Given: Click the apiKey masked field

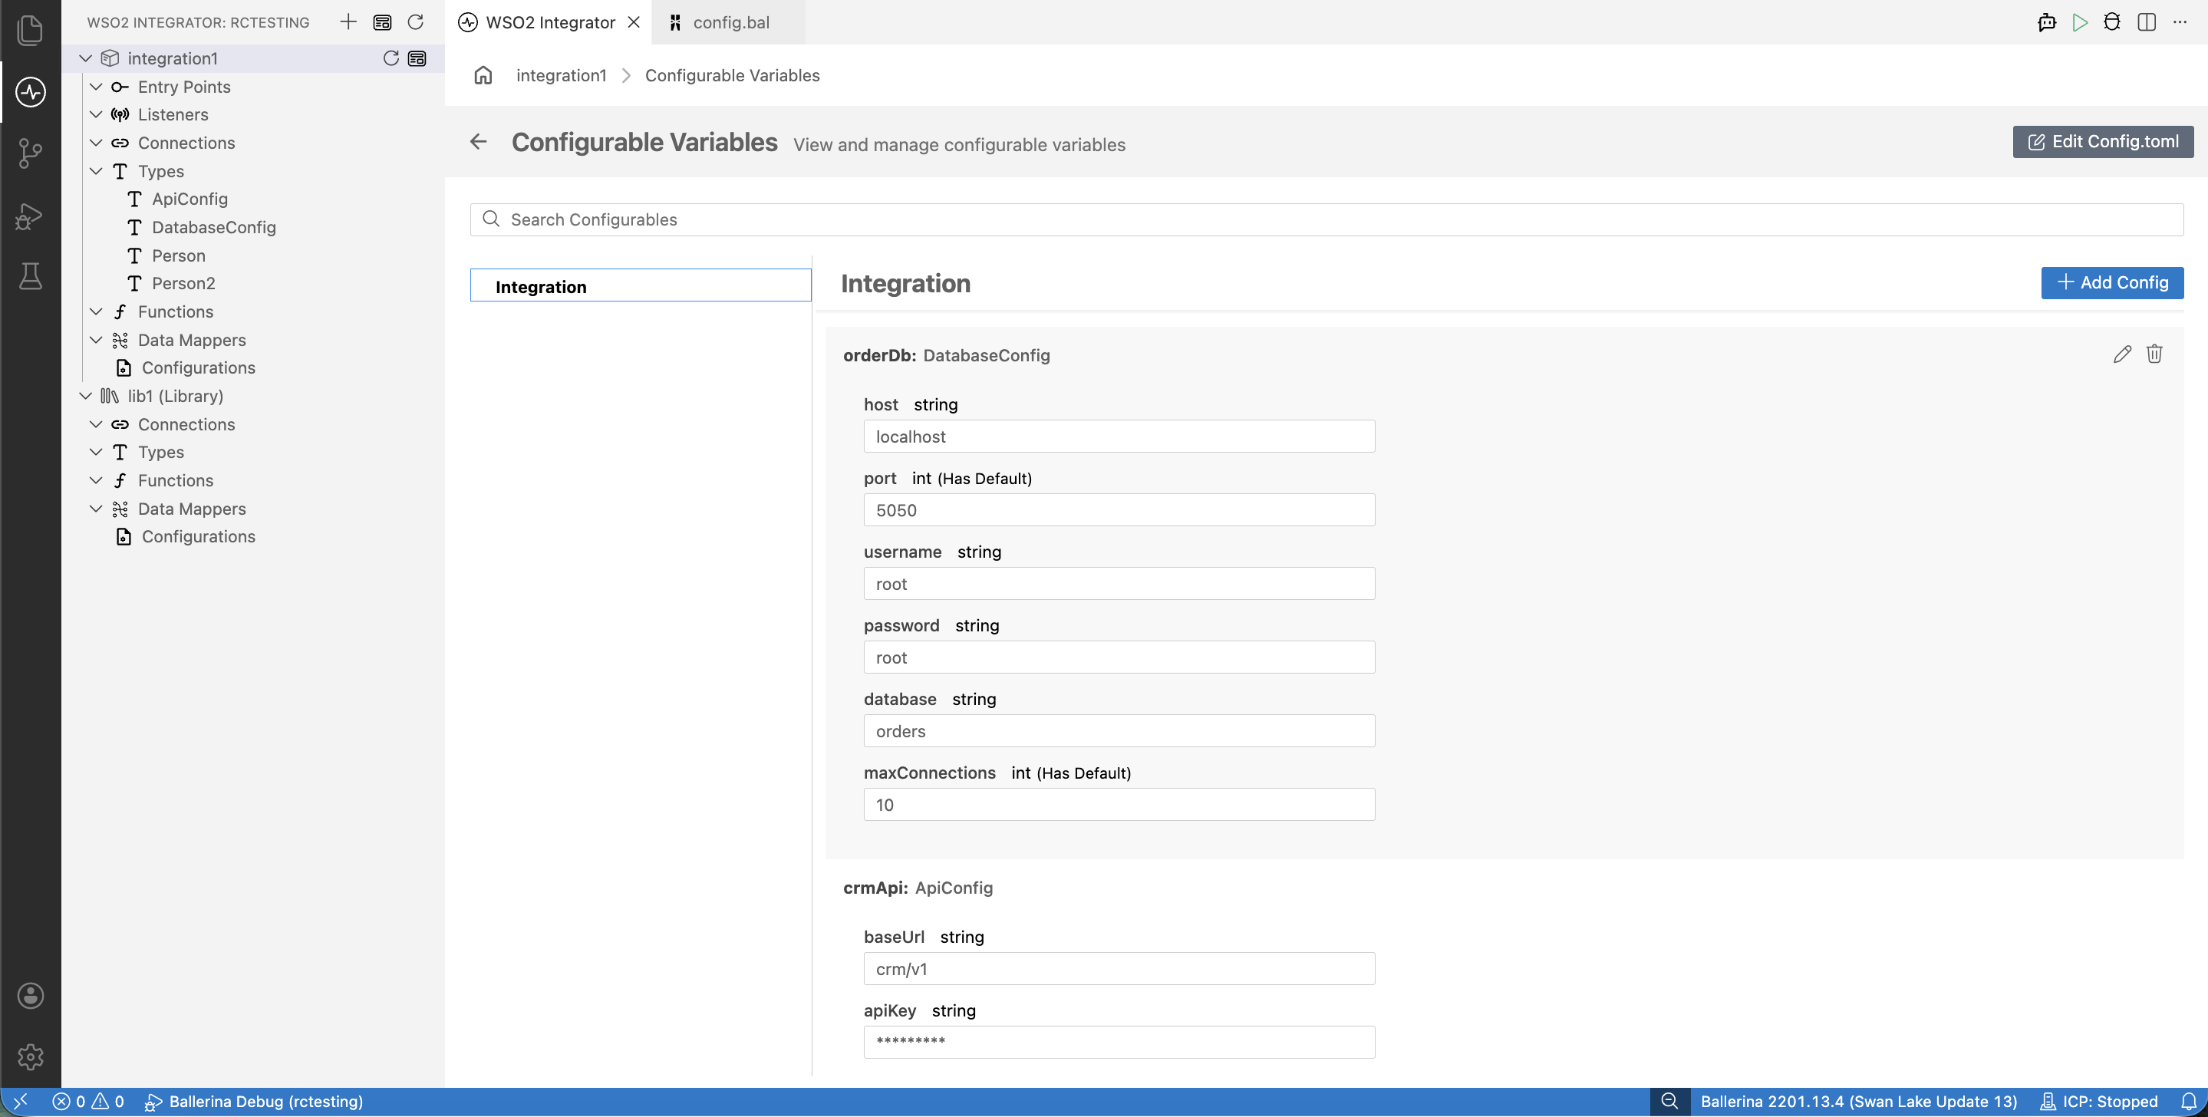Looking at the screenshot, I should point(1119,1043).
